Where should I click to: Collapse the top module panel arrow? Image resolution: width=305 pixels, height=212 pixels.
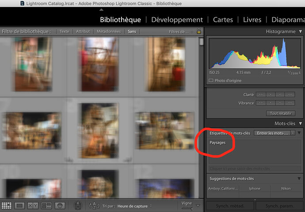pyautogui.click(x=101, y=10)
